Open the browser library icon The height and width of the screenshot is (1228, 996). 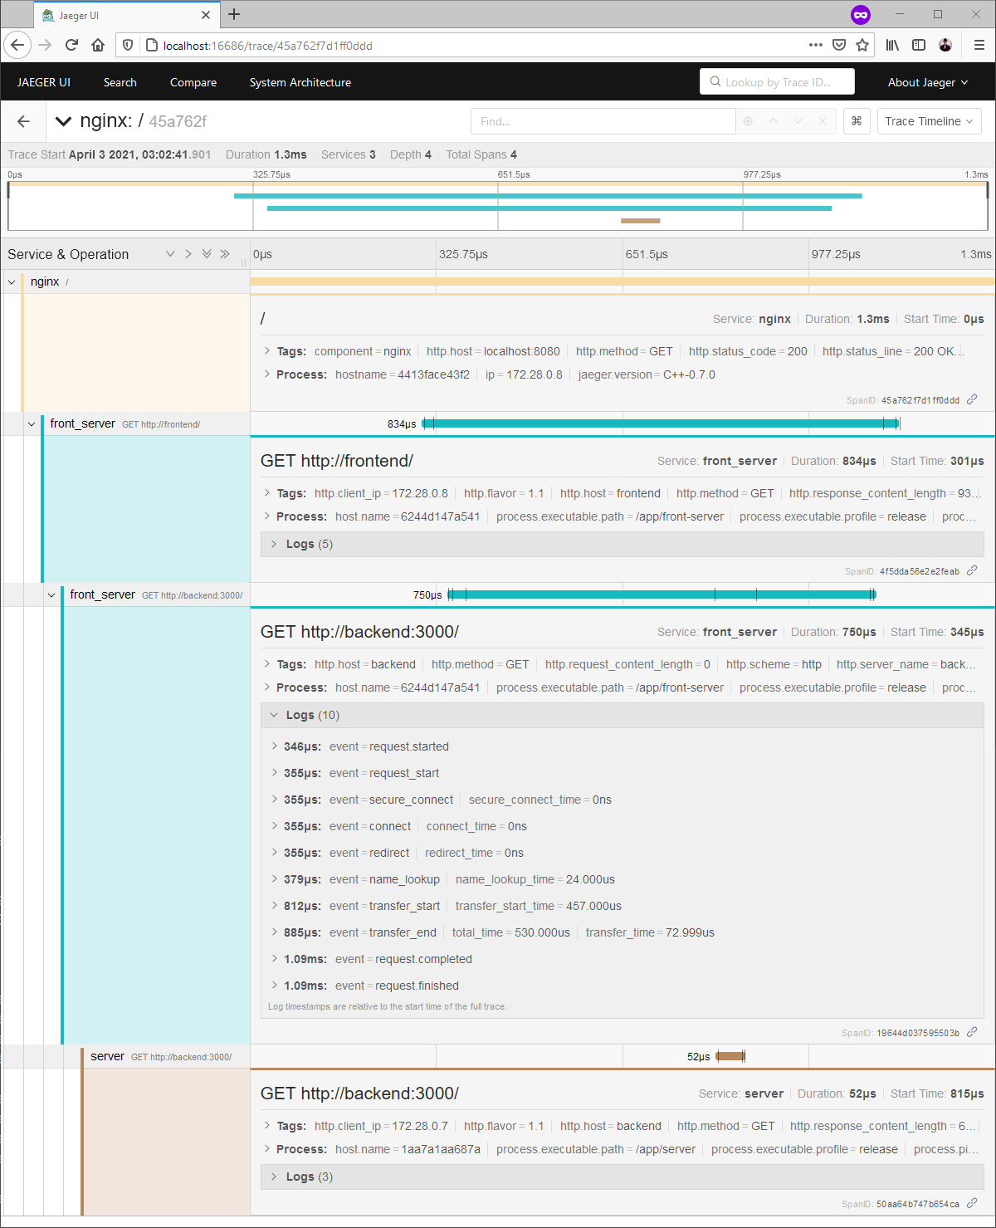[x=892, y=45]
